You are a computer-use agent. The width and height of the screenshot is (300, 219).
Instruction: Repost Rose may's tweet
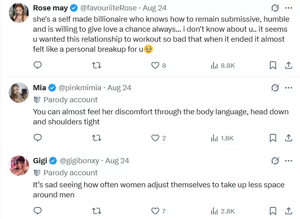(x=96, y=65)
